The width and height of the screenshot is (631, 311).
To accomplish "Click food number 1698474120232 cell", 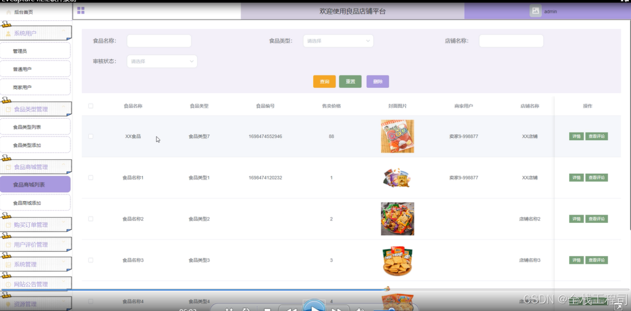I will [x=265, y=177].
